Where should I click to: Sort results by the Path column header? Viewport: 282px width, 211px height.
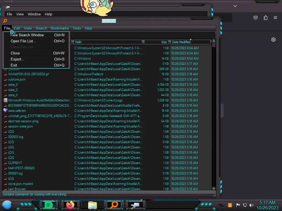pos(108,42)
